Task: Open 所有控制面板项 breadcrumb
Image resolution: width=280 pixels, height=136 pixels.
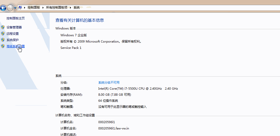Action: 57,8
